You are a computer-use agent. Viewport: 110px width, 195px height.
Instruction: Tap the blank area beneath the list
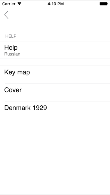coord(55,166)
